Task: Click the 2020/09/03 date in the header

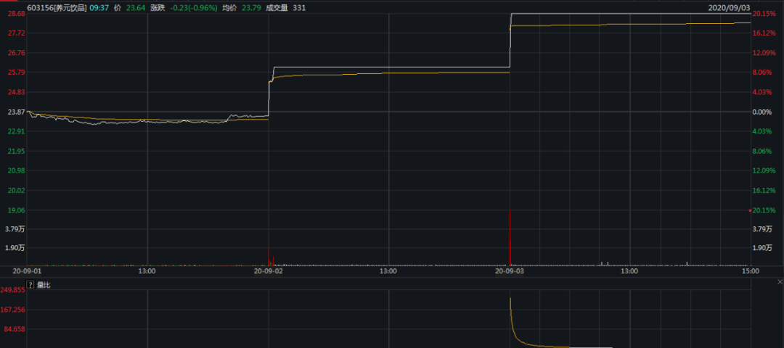Action: (x=727, y=7)
